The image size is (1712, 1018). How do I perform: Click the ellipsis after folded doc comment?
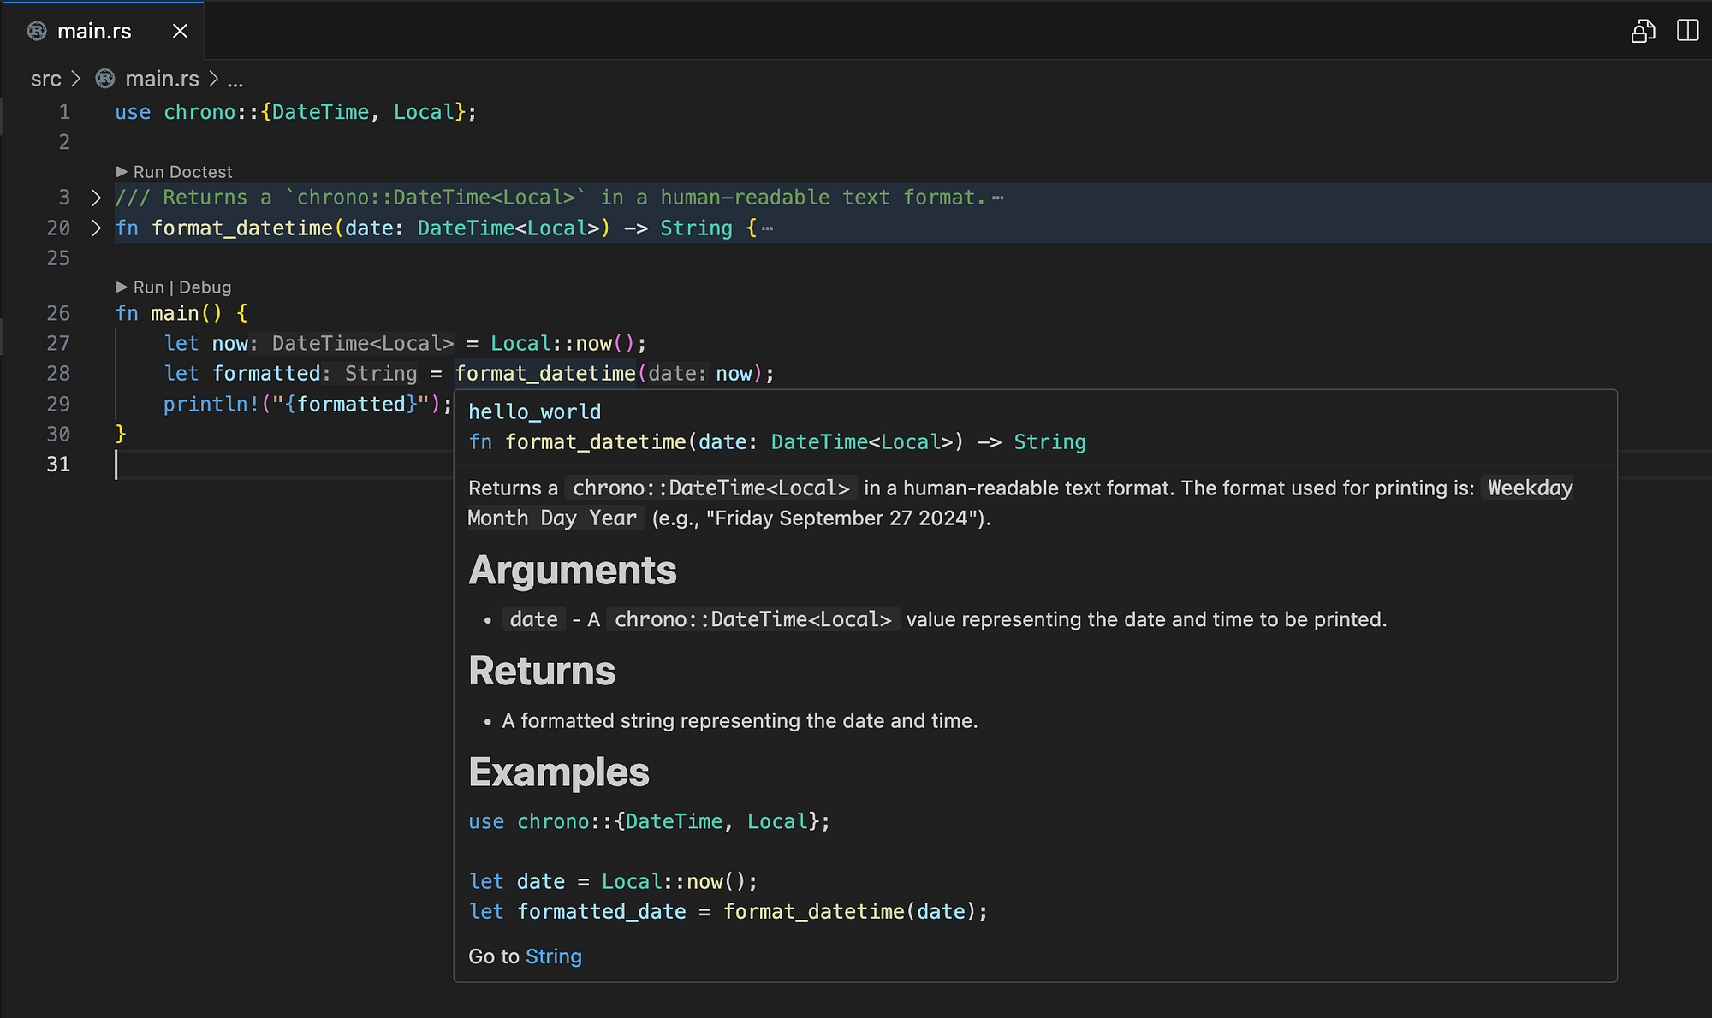coord(997,198)
